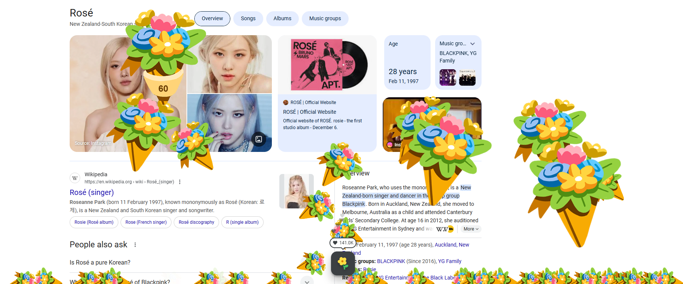Open the APT. album cover image

coord(327,65)
